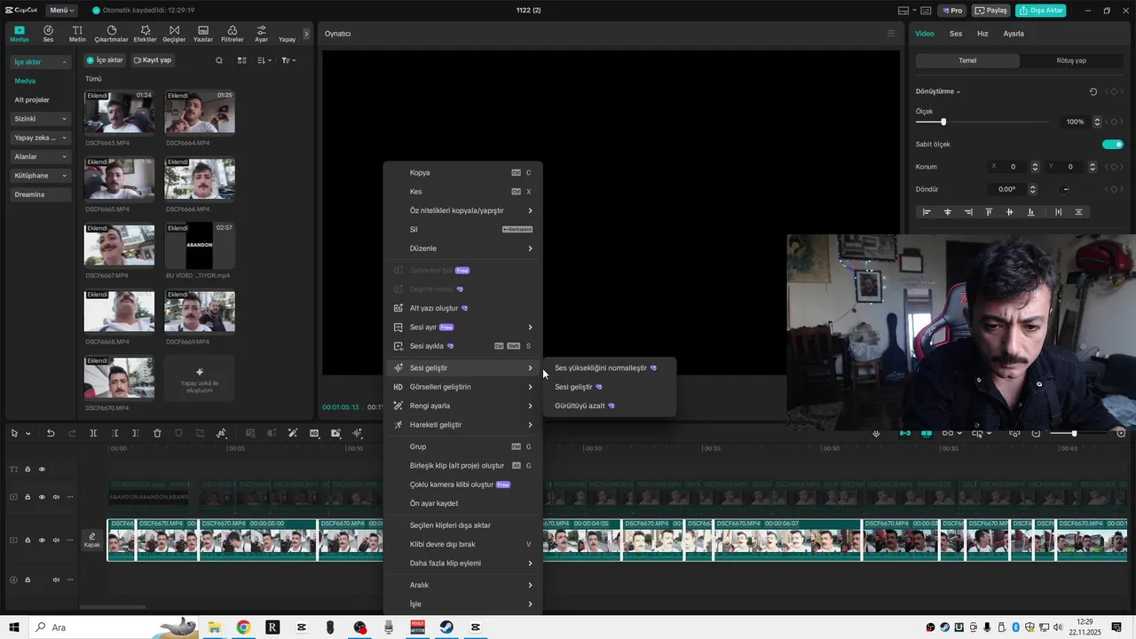The height and width of the screenshot is (639, 1136).
Task: Mute the audio track speaker icon
Action: pyautogui.click(x=56, y=580)
